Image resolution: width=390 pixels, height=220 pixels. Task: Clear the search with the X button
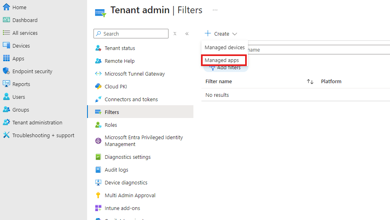point(175,34)
